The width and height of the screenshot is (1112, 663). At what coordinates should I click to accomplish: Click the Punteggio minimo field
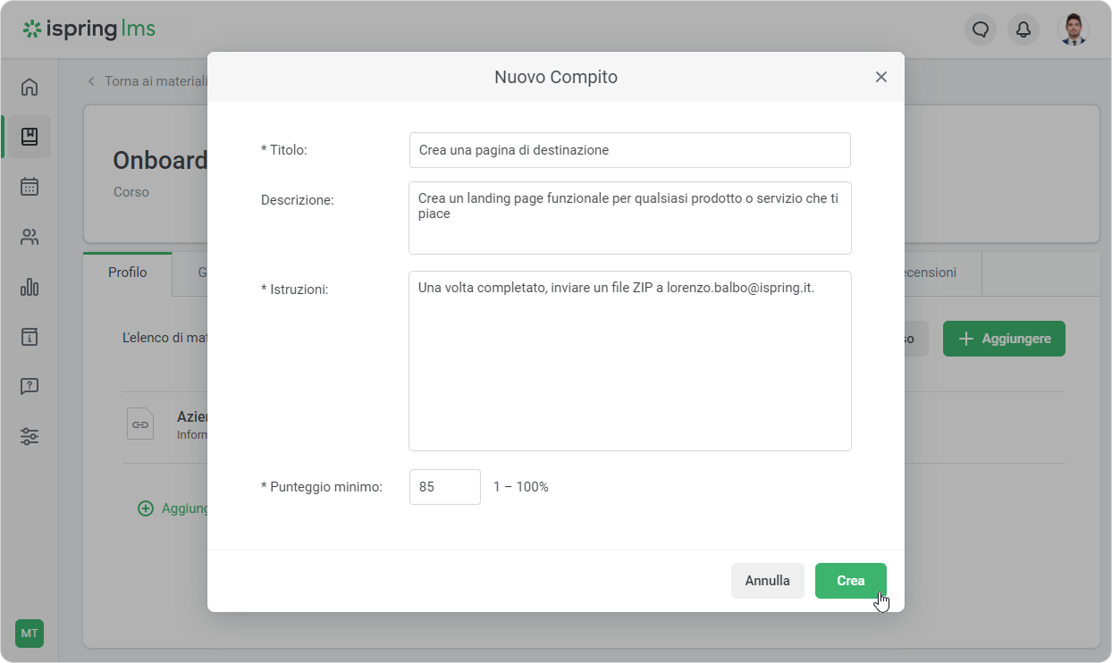[444, 487]
